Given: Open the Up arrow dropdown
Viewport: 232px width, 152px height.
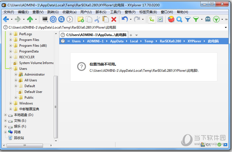Looking at the screenshot, I should pyautogui.click(x=36, y=19).
